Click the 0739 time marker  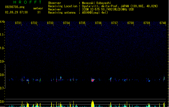coord(147,23)
